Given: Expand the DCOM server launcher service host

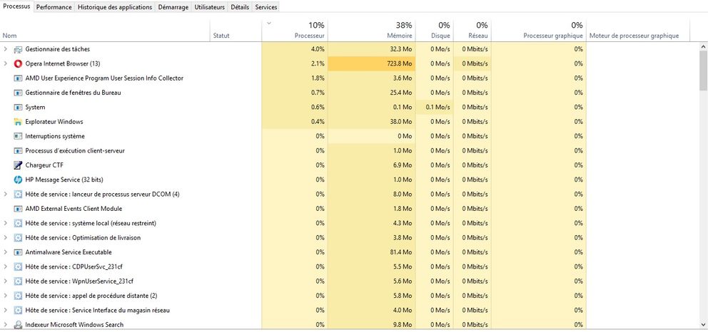Looking at the screenshot, I should click(6, 194).
